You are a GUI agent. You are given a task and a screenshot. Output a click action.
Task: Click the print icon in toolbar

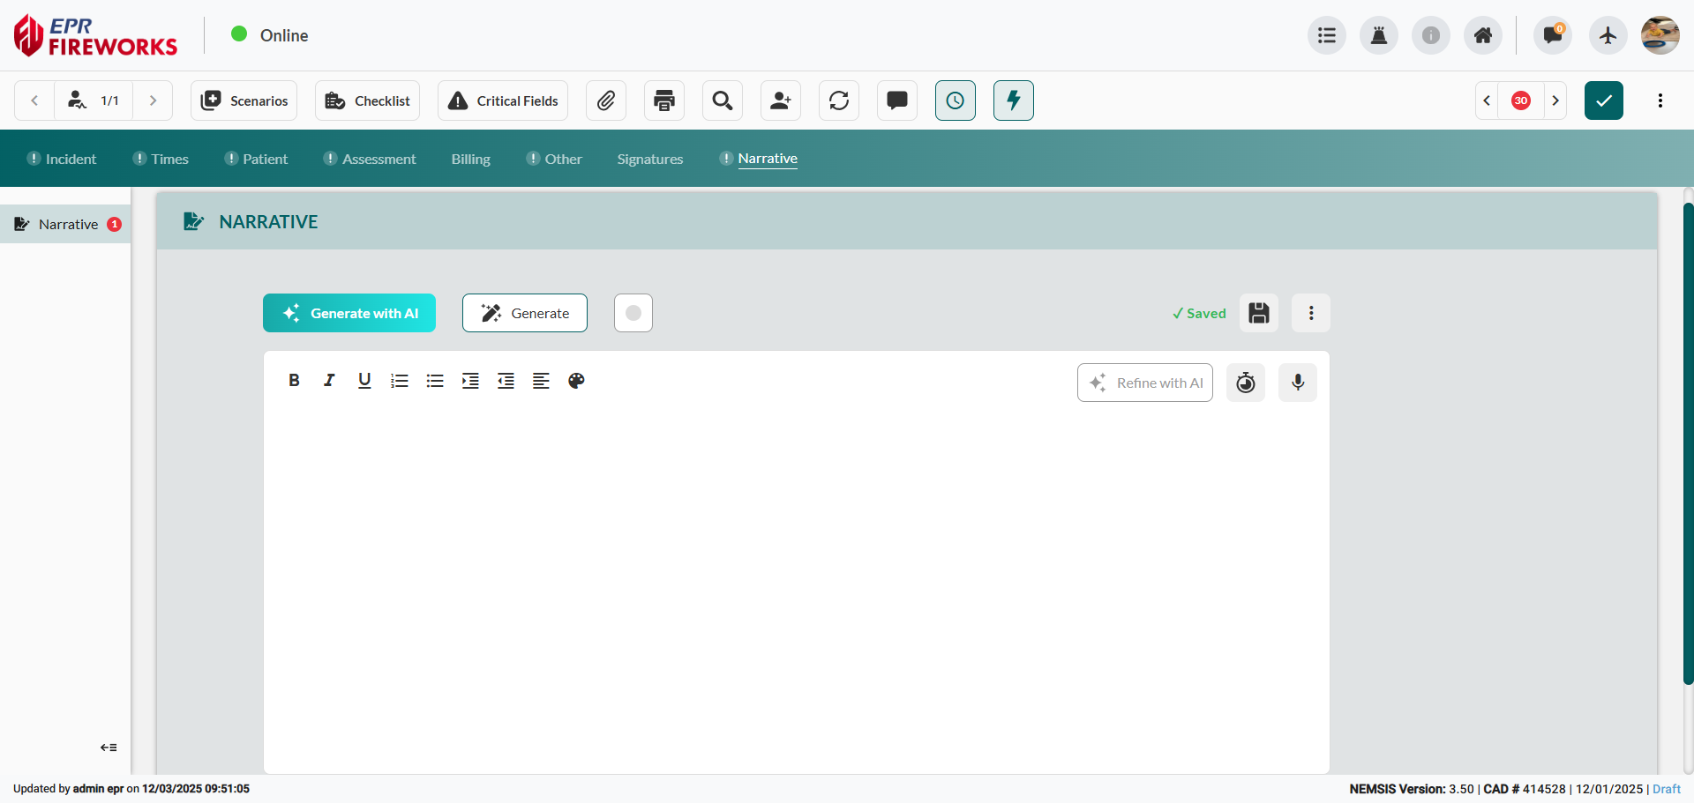pyautogui.click(x=664, y=100)
